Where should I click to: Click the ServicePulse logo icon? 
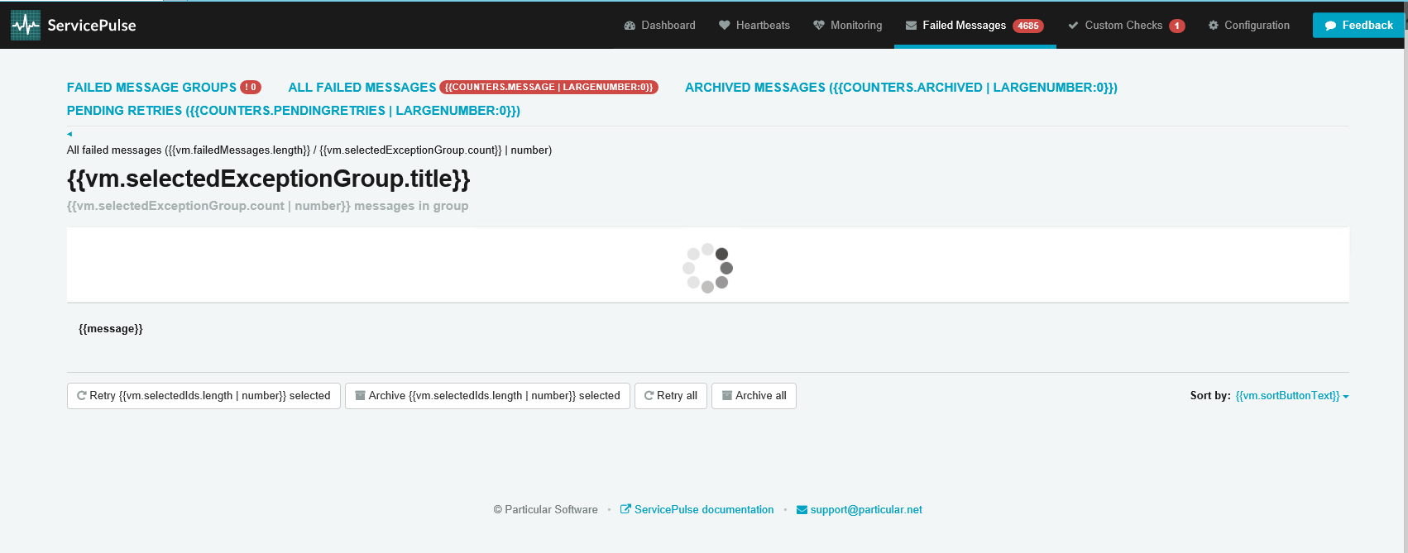[26, 25]
